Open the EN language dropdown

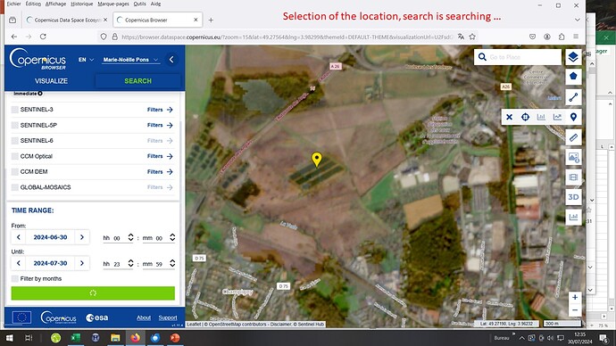click(x=86, y=60)
